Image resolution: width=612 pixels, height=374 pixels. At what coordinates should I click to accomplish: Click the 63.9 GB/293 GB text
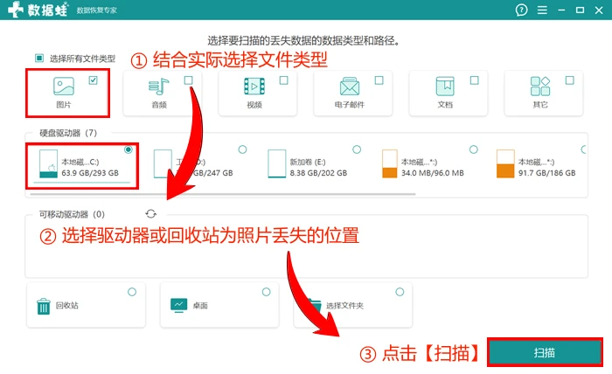tap(90, 173)
